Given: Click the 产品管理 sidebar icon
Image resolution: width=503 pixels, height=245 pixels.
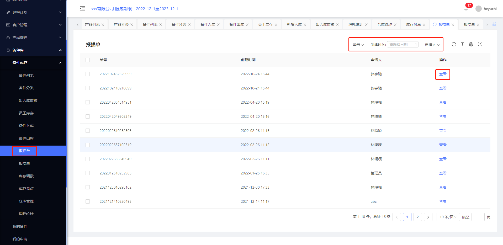Looking at the screenshot, I should pos(8,38).
